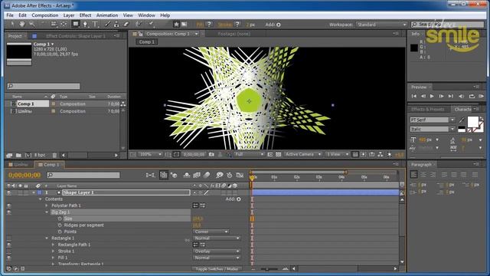The image size is (490, 276).
Task: Select the Hand tool
Action: coord(22,24)
